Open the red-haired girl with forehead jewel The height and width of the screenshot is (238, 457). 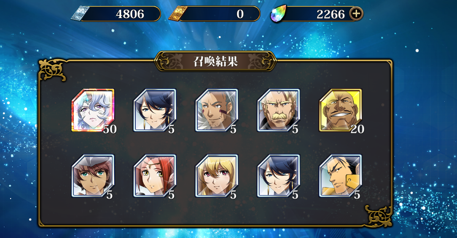(x=155, y=176)
